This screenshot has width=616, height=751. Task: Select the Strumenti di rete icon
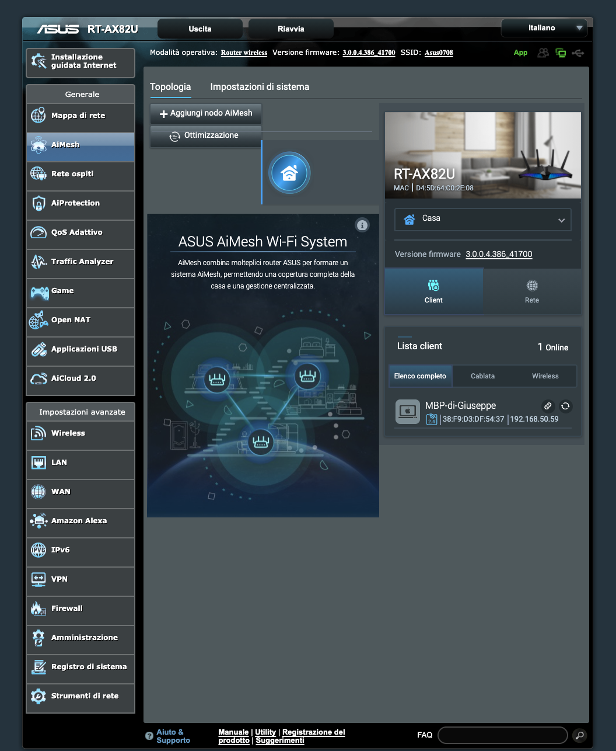[38, 696]
